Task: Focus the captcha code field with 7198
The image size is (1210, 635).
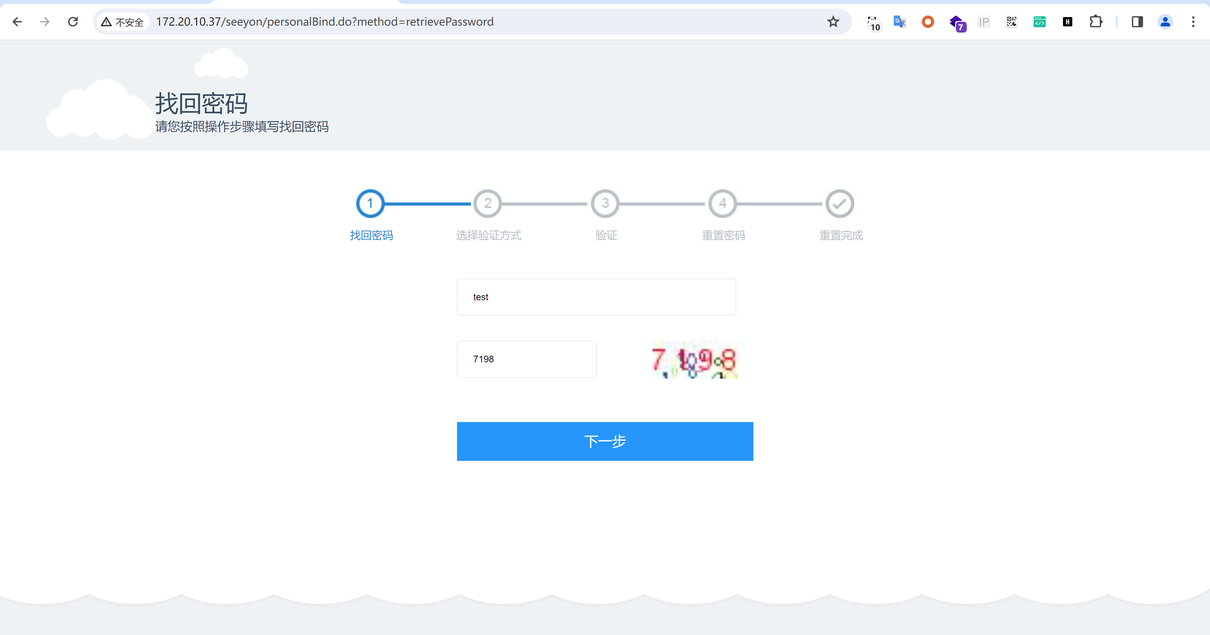Action: tap(526, 359)
